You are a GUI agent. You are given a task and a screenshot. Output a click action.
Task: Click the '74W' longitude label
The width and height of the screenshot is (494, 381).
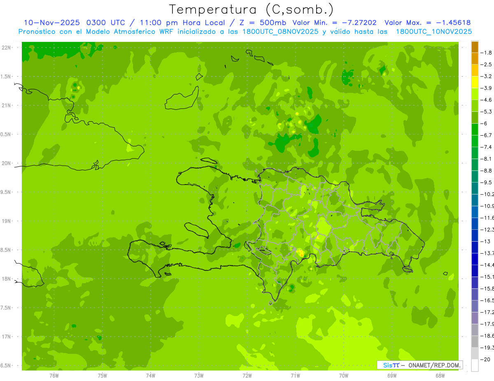click(x=151, y=375)
